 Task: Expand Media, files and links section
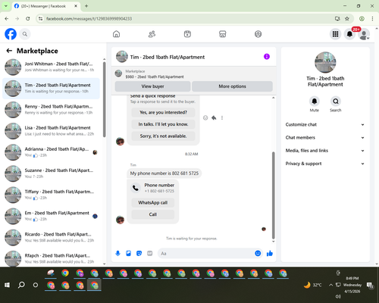pos(325,151)
